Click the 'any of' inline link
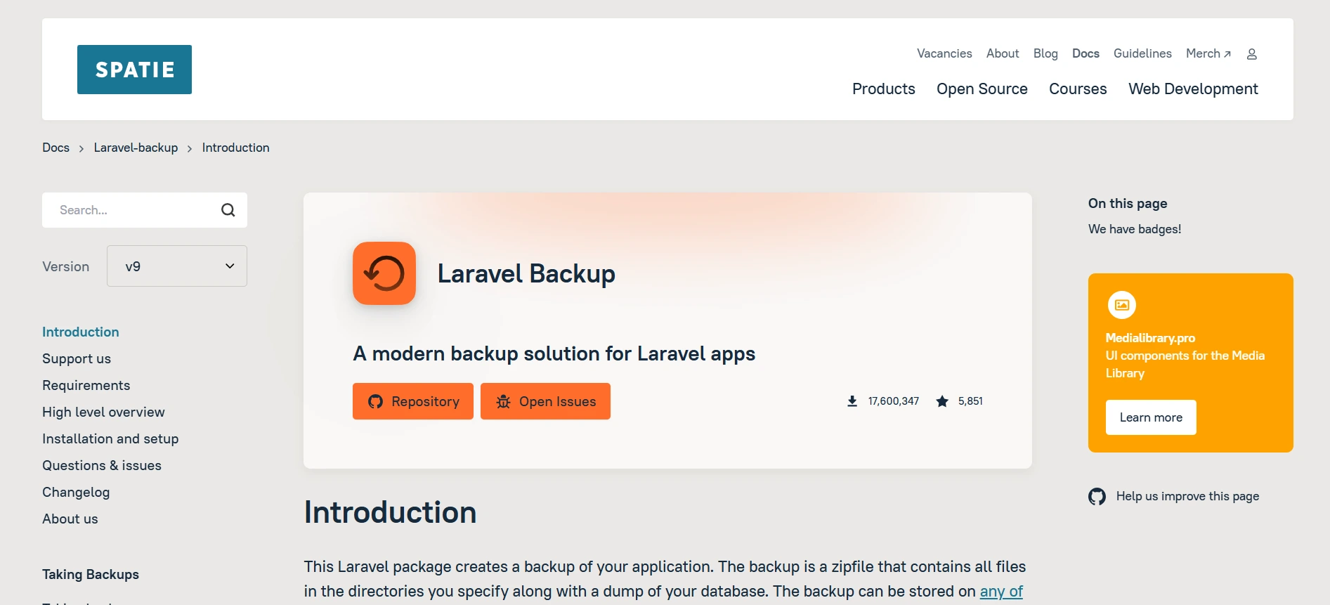The width and height of the screenshot is (1330, 605). [1001, 591]
